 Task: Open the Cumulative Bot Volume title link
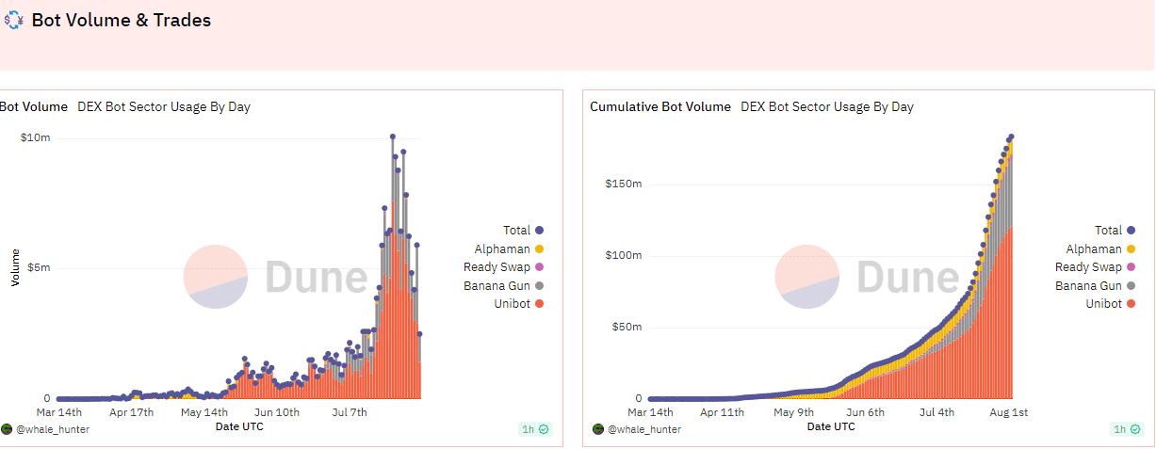pyautogui.click(x=659, y=106)
